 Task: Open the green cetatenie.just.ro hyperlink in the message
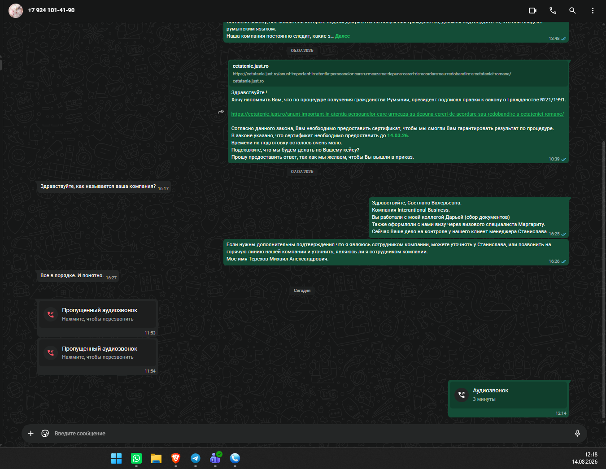point(397,114)
